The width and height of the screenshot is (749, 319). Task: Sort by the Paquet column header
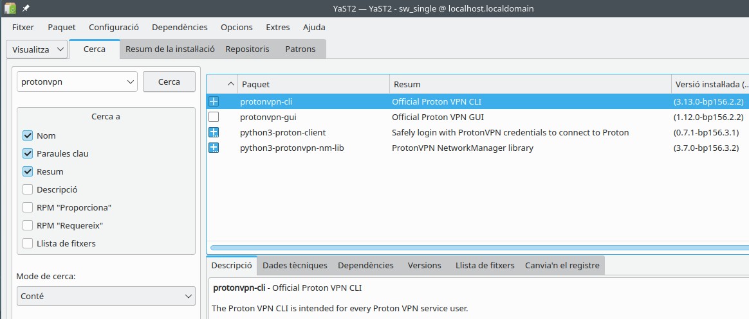tap(313, 84)
